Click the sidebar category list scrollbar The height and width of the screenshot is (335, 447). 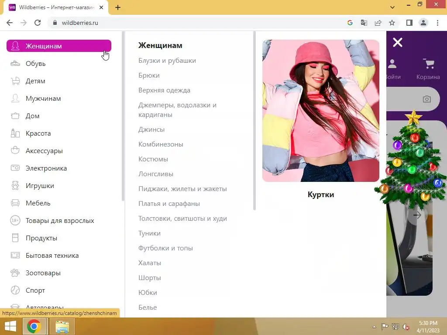(123, 116)
